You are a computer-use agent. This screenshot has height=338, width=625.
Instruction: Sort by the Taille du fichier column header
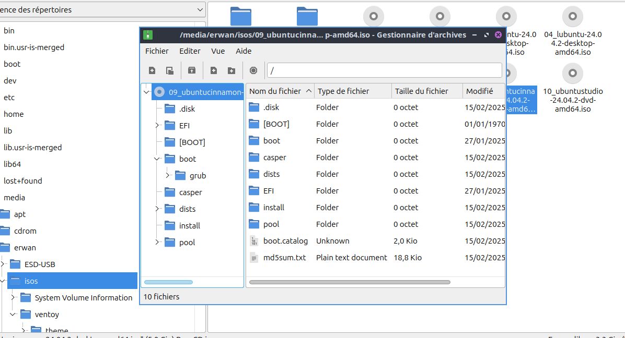tap(427, 91)
